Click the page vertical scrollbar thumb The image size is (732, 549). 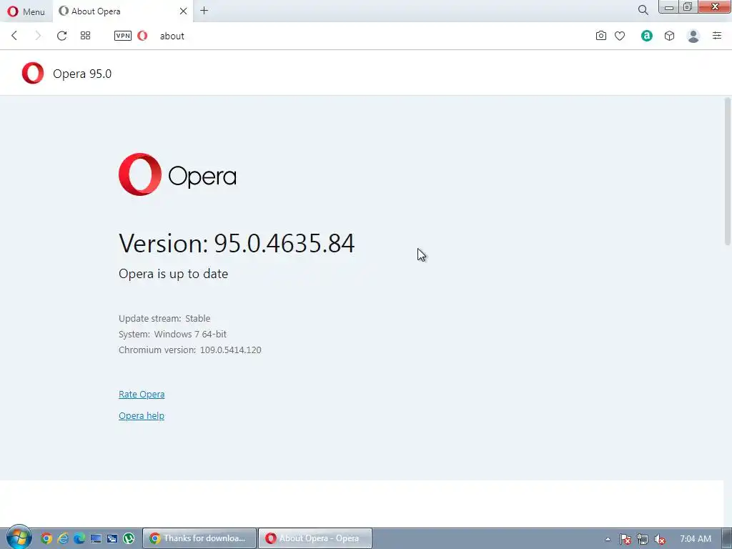tap(727, 171)
